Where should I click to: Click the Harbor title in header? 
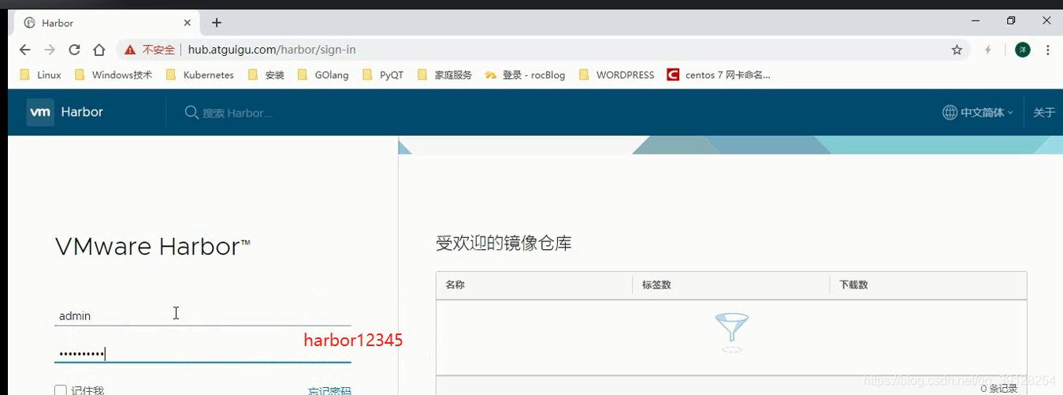[x=82, y=112]
